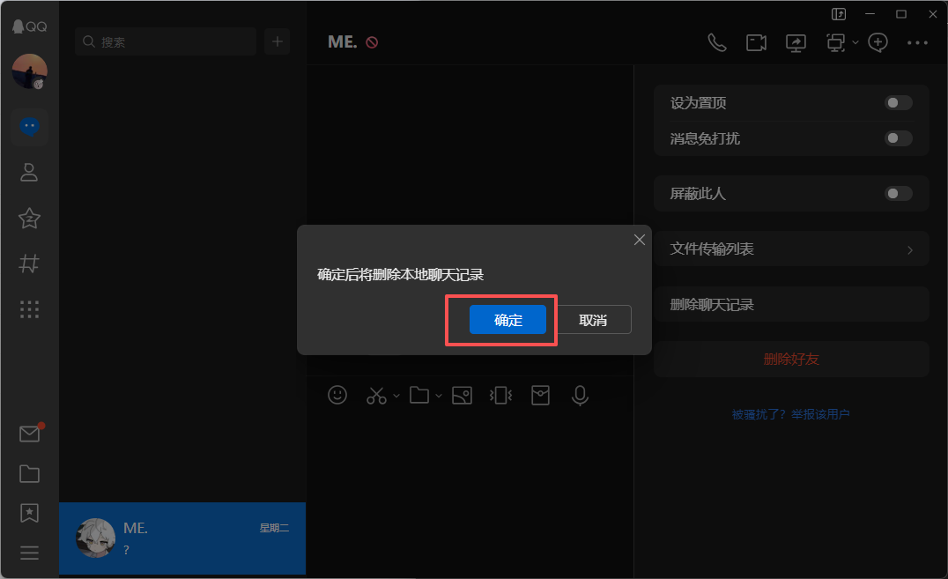Open the more options menu with three dots
The image size is (948, 579).
click(917, 42)
